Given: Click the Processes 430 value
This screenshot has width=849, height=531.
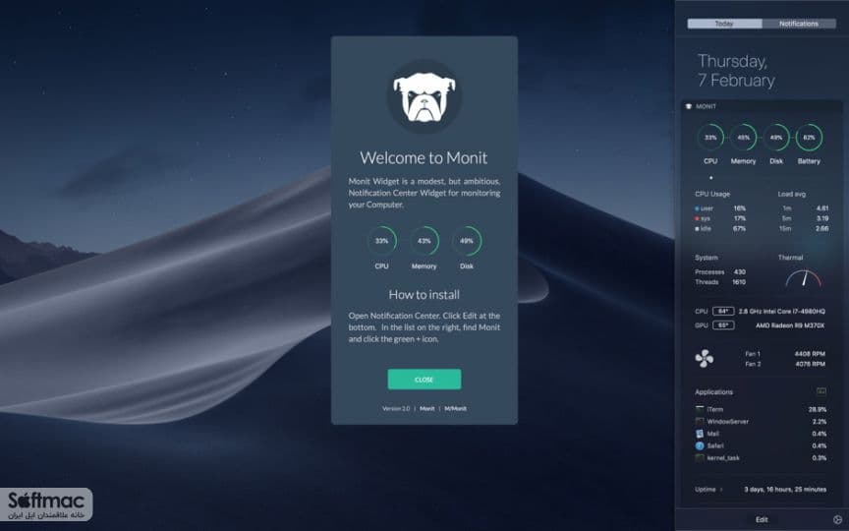Looking at the screenshot, I should [x=740, y=272].
